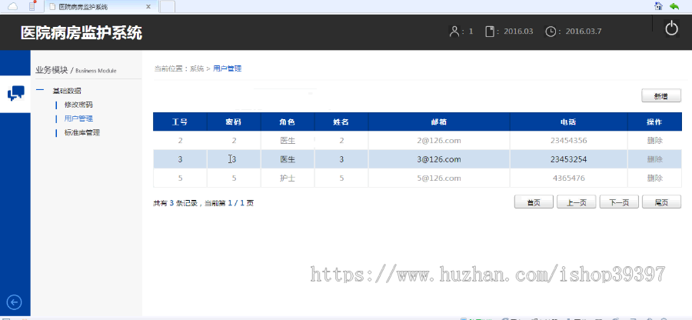
Task: Go to 首页 first page
Action: pyautogui.click(x=534, y=202)
